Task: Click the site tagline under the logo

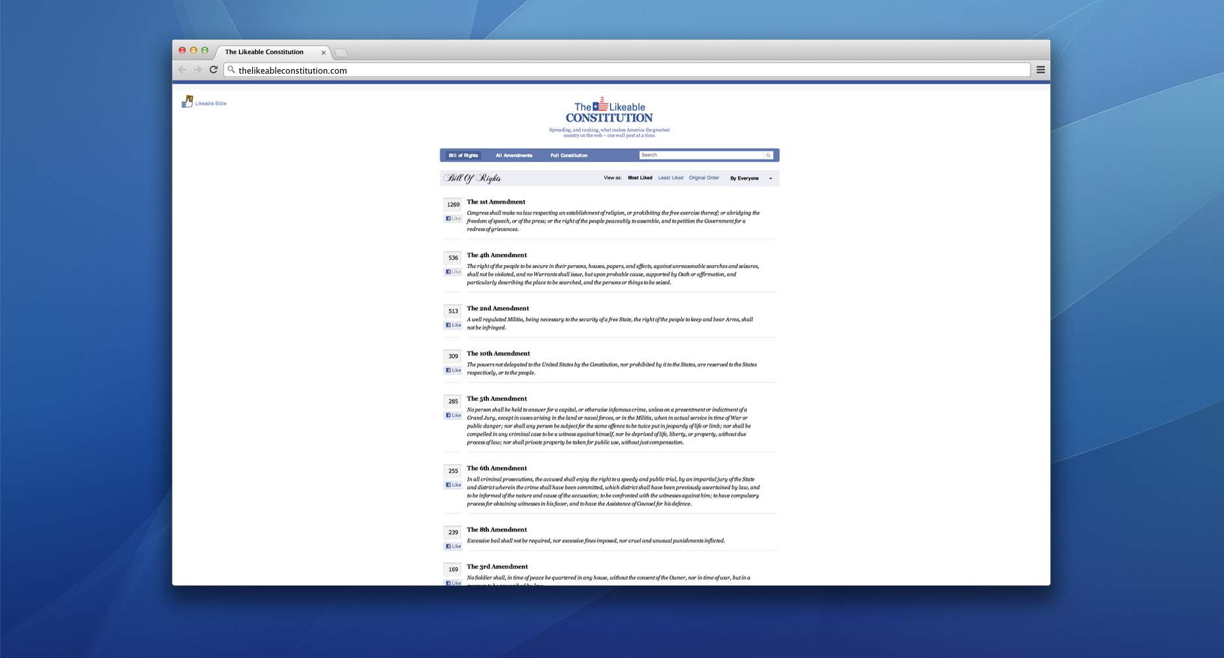Action: (x=609, y=133)
